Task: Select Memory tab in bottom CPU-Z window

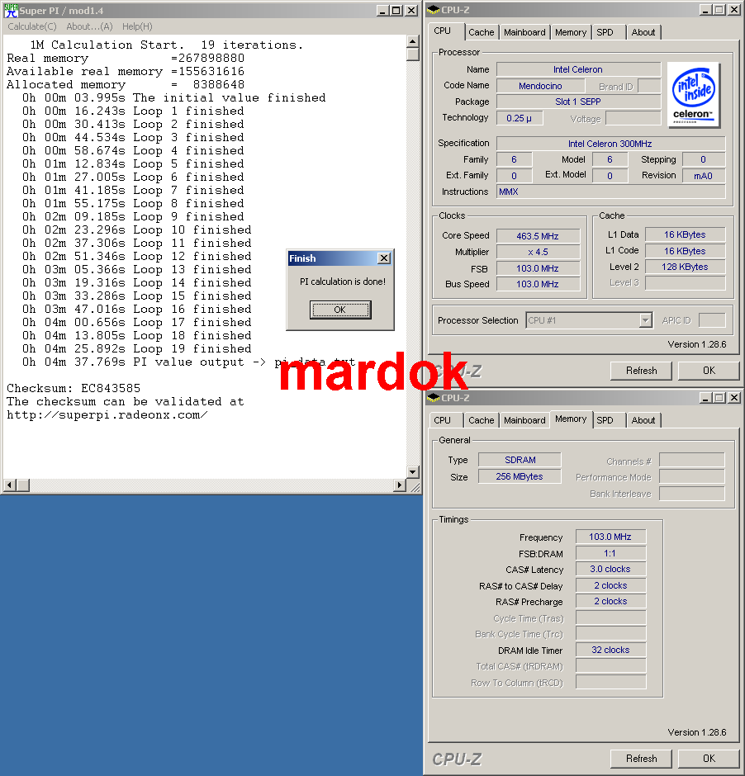Action: tap(571, 419)
